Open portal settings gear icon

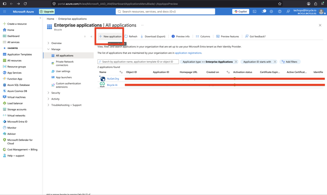click(x=271, y=12)
